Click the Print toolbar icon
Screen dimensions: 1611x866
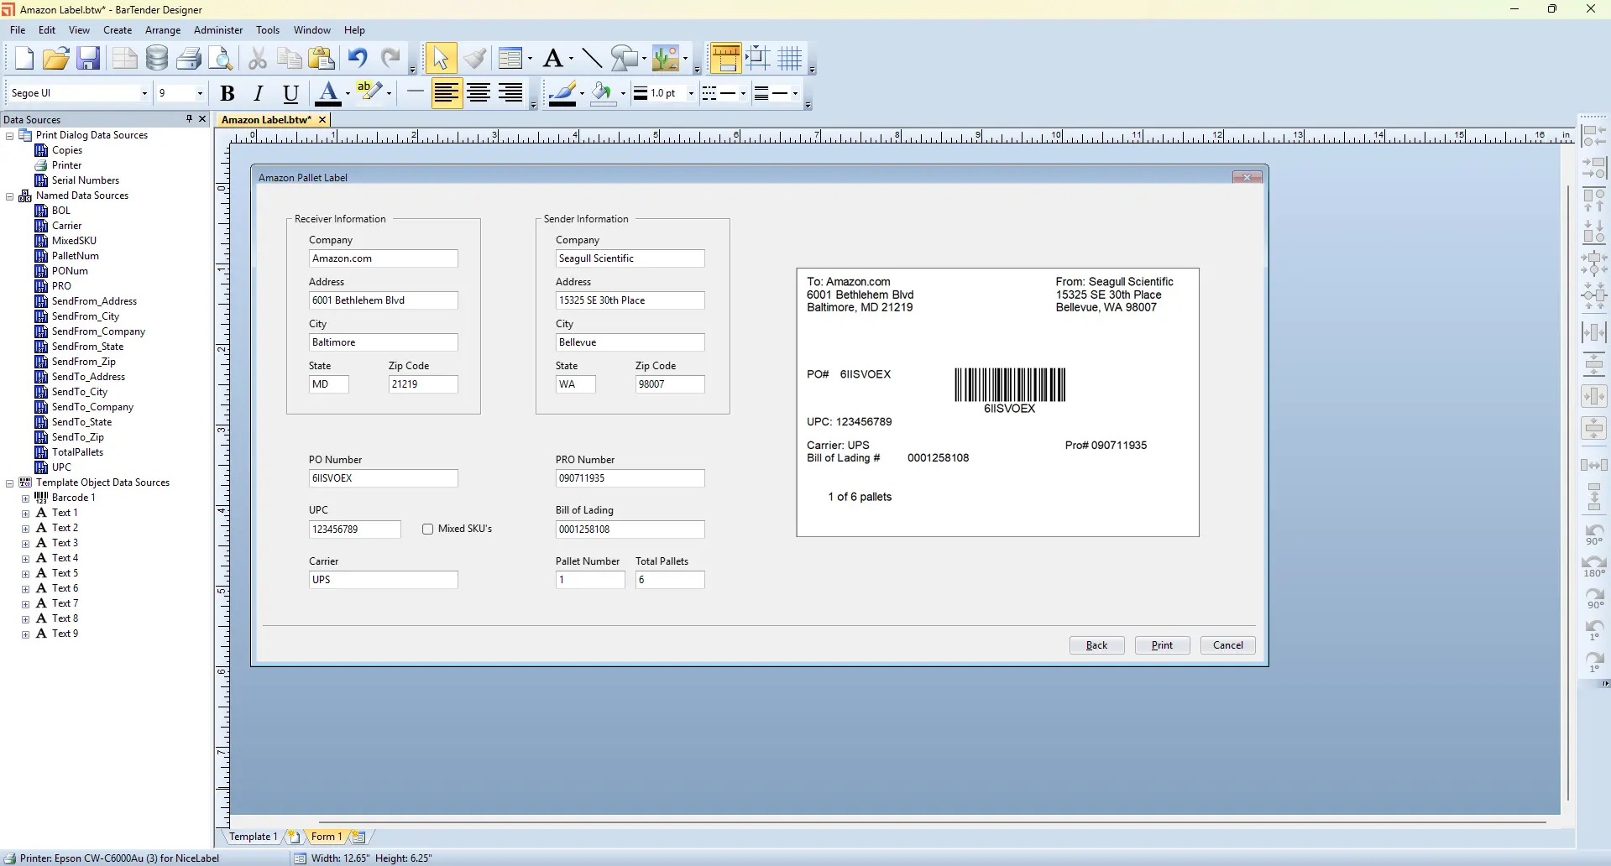pyautogui.click(x=189, y=58)
